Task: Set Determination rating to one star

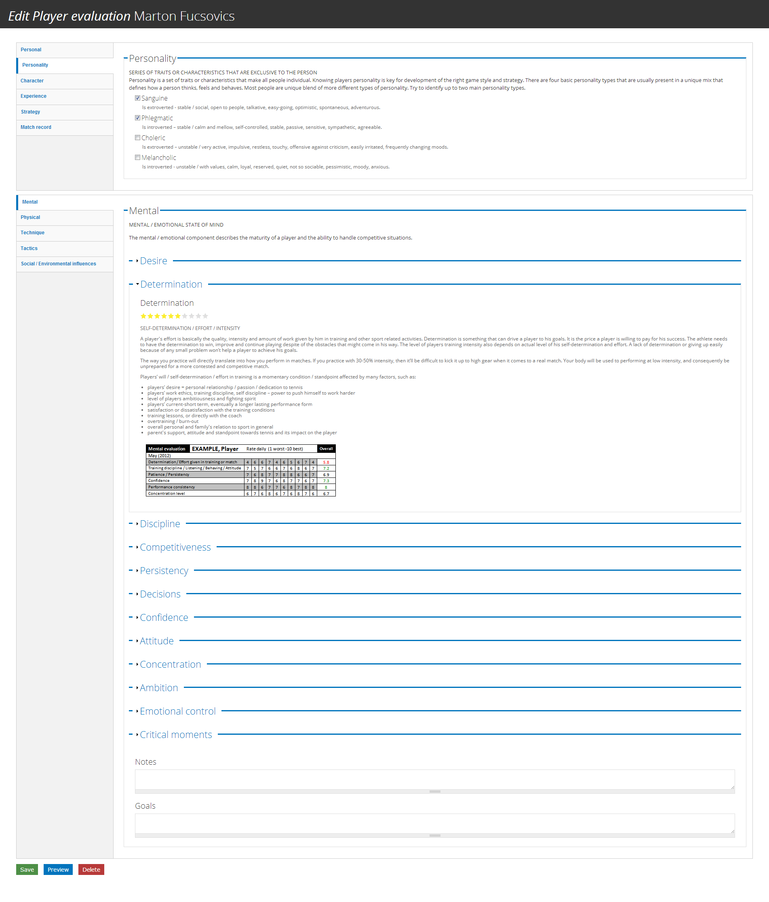Action: click(143, 316)
